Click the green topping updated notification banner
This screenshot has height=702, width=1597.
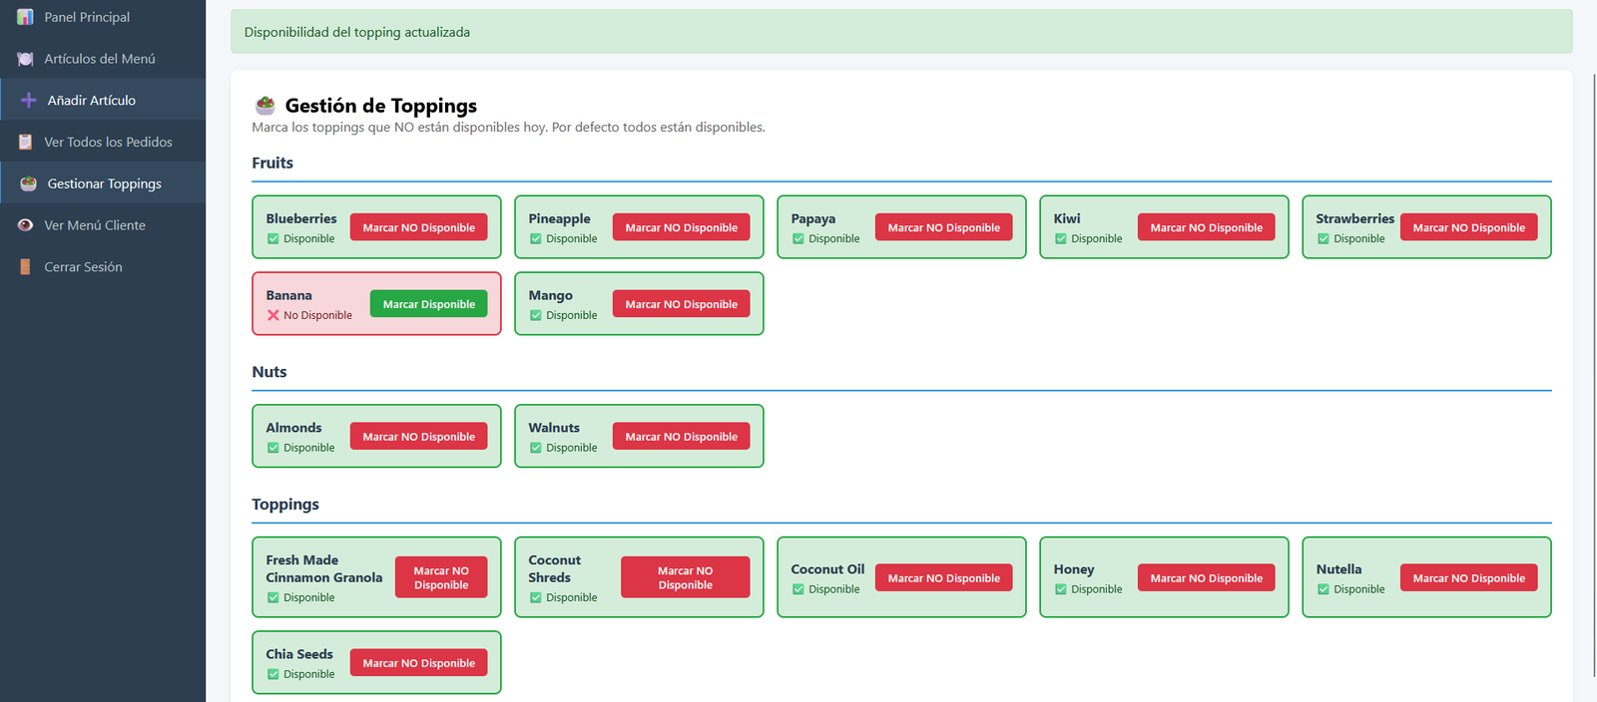click(x=900, y=32)
